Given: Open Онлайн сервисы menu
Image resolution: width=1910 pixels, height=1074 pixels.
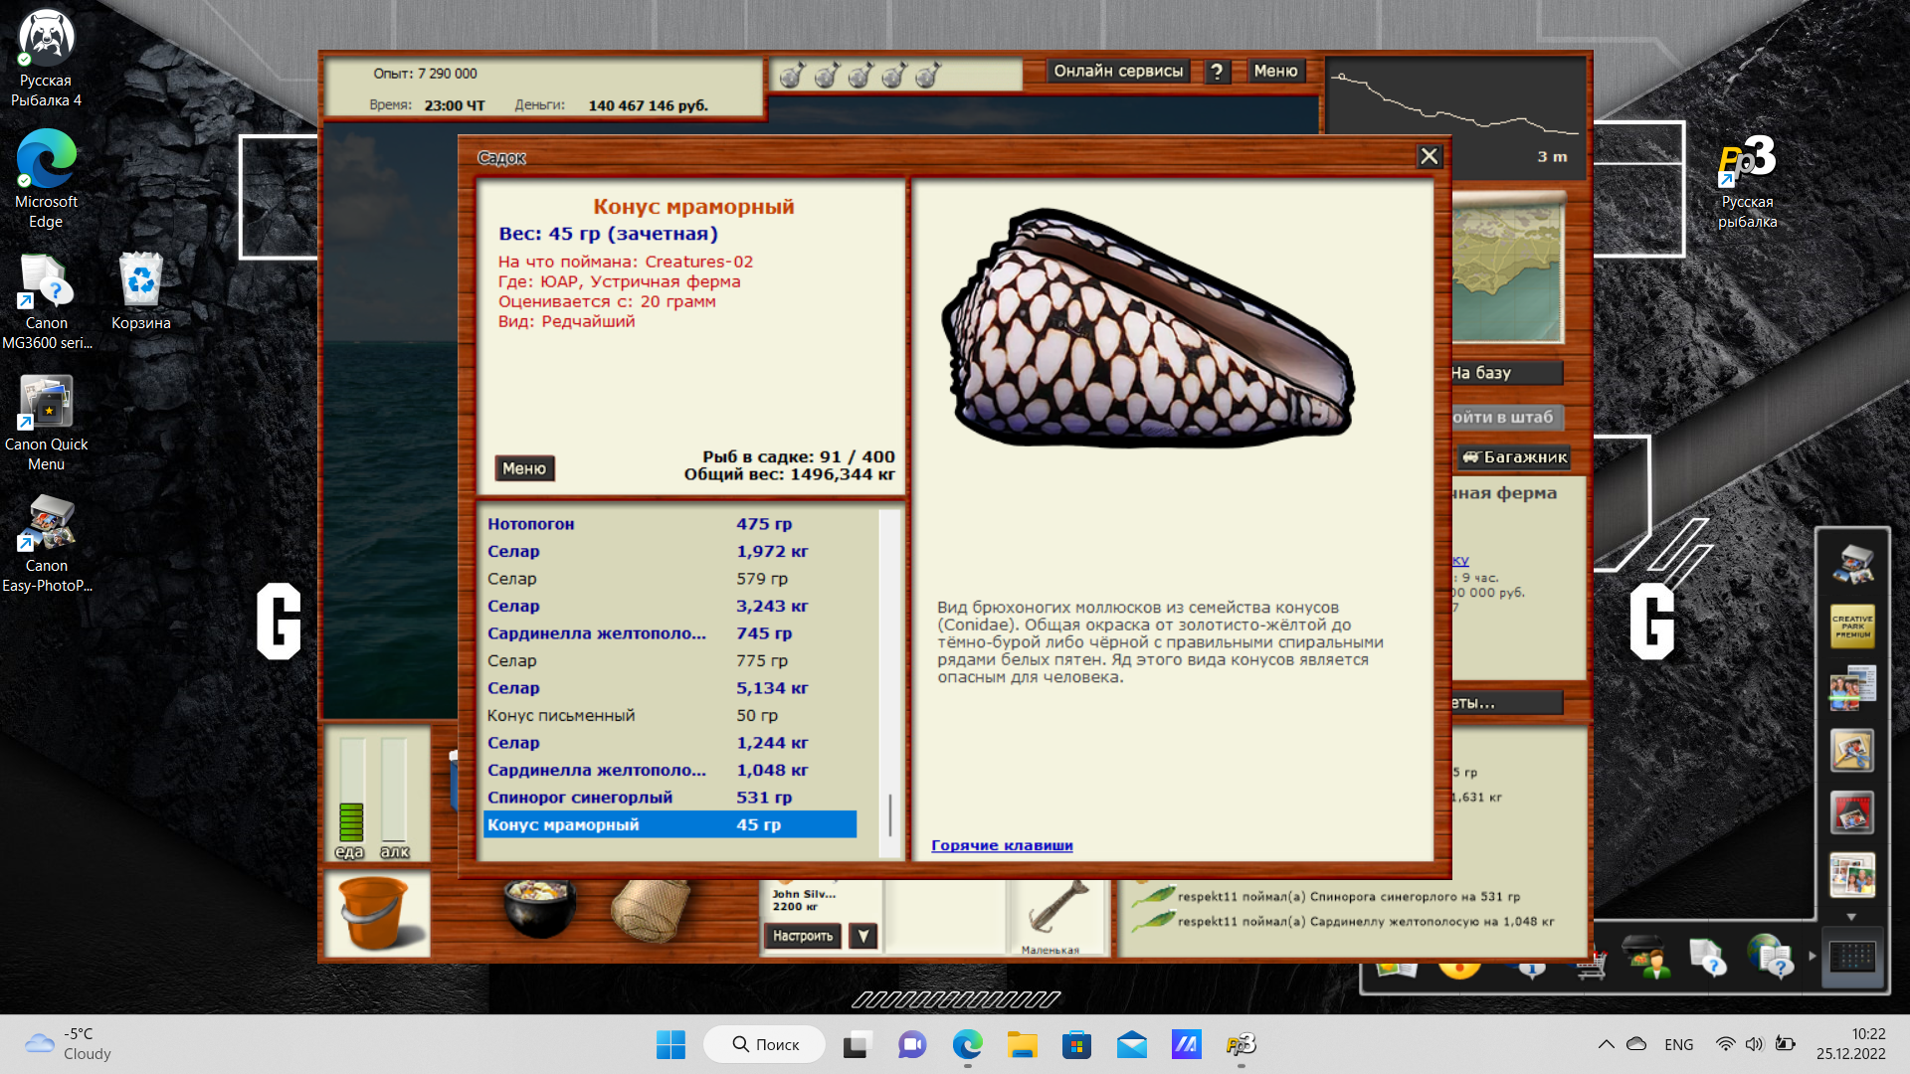Looking at the screenshot, I should (x=1118, y=71).
